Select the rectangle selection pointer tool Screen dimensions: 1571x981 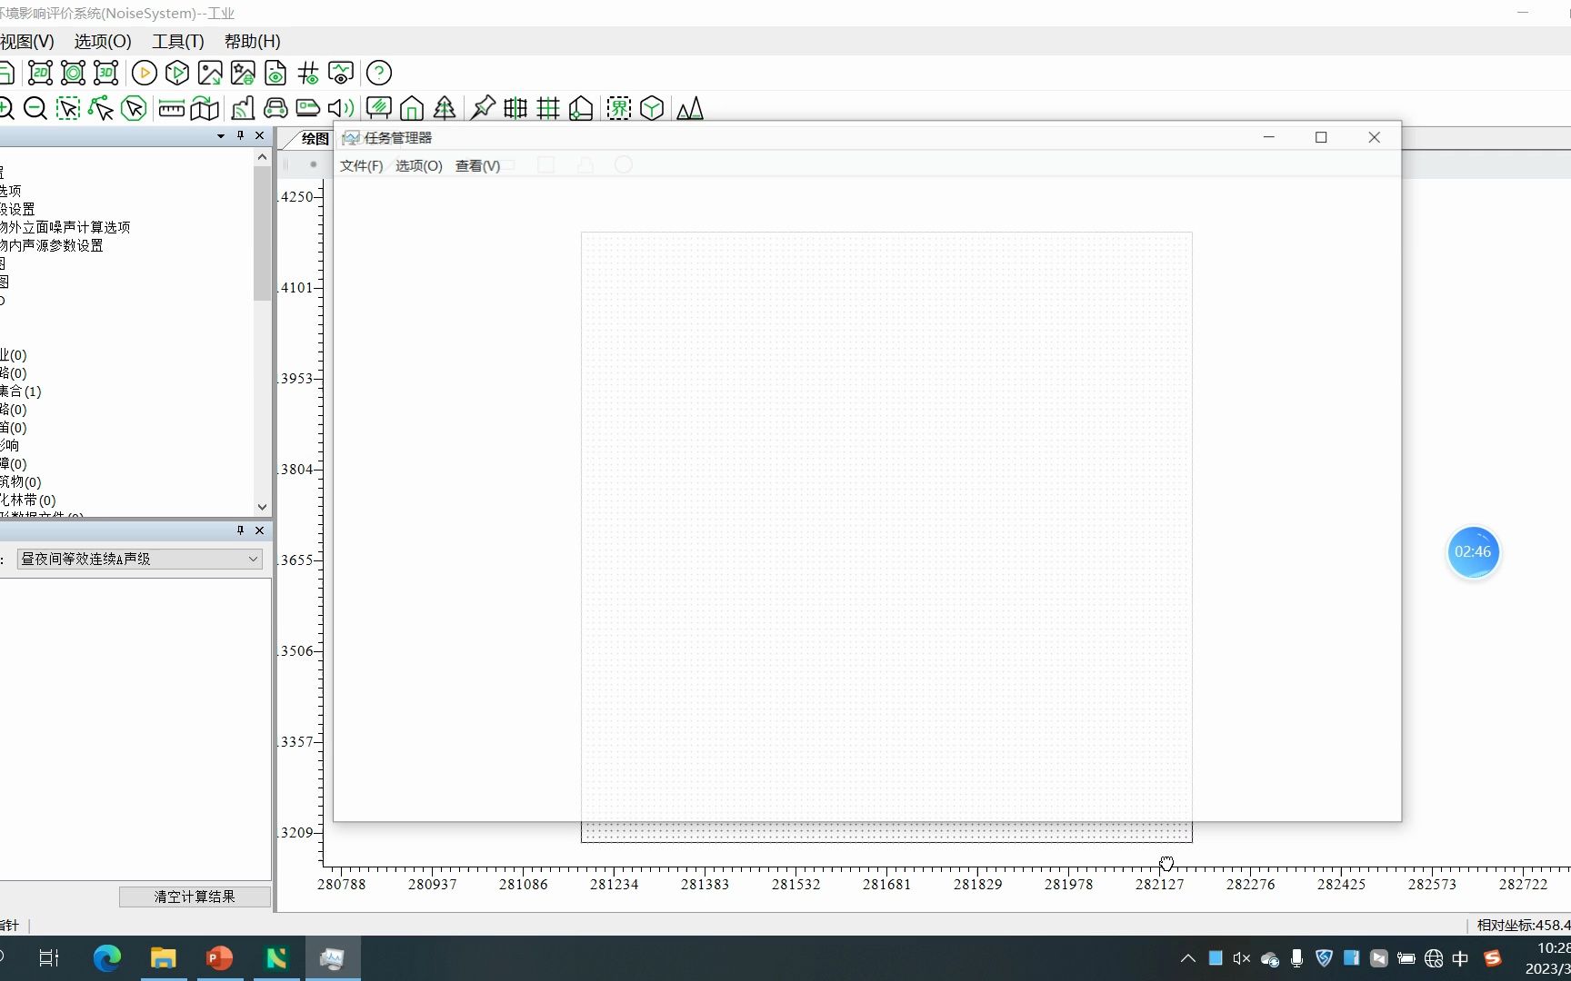pos(68,109)
